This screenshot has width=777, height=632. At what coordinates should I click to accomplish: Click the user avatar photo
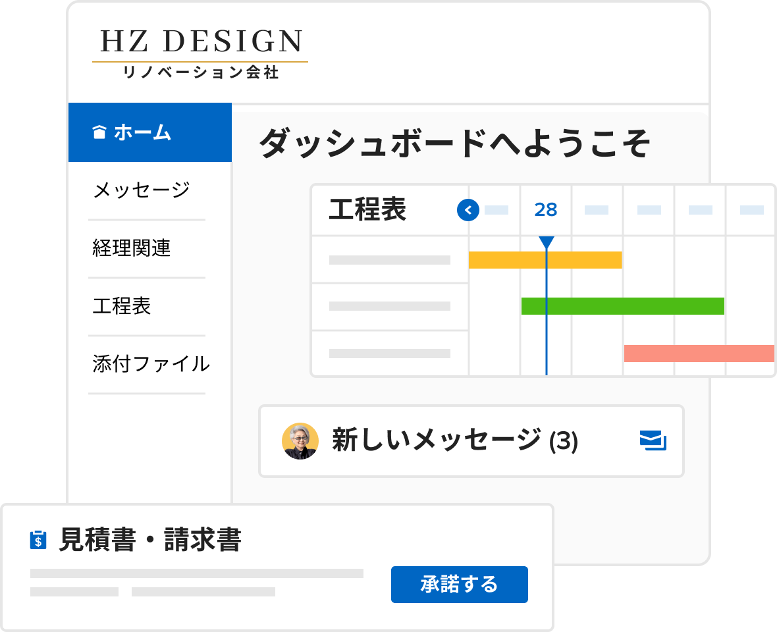point(300,441)
